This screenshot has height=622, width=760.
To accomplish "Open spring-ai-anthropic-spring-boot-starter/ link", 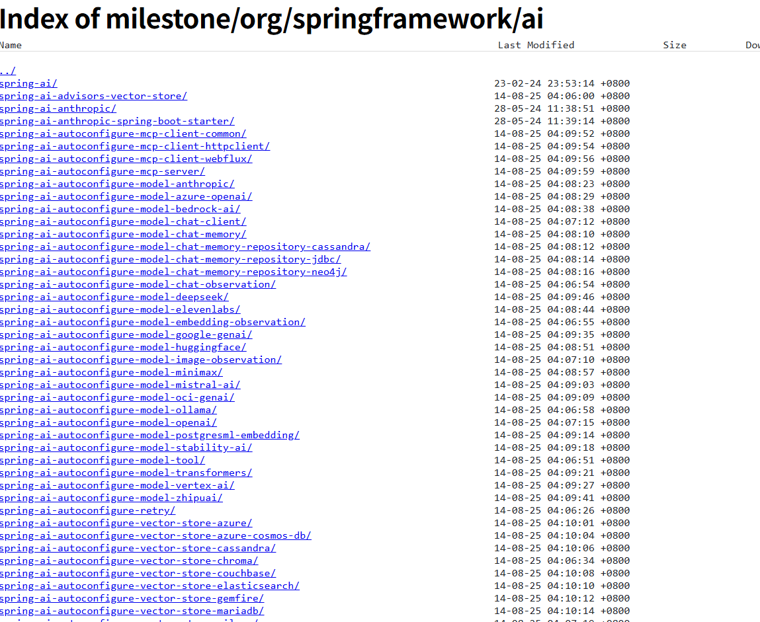I will 117,121.
